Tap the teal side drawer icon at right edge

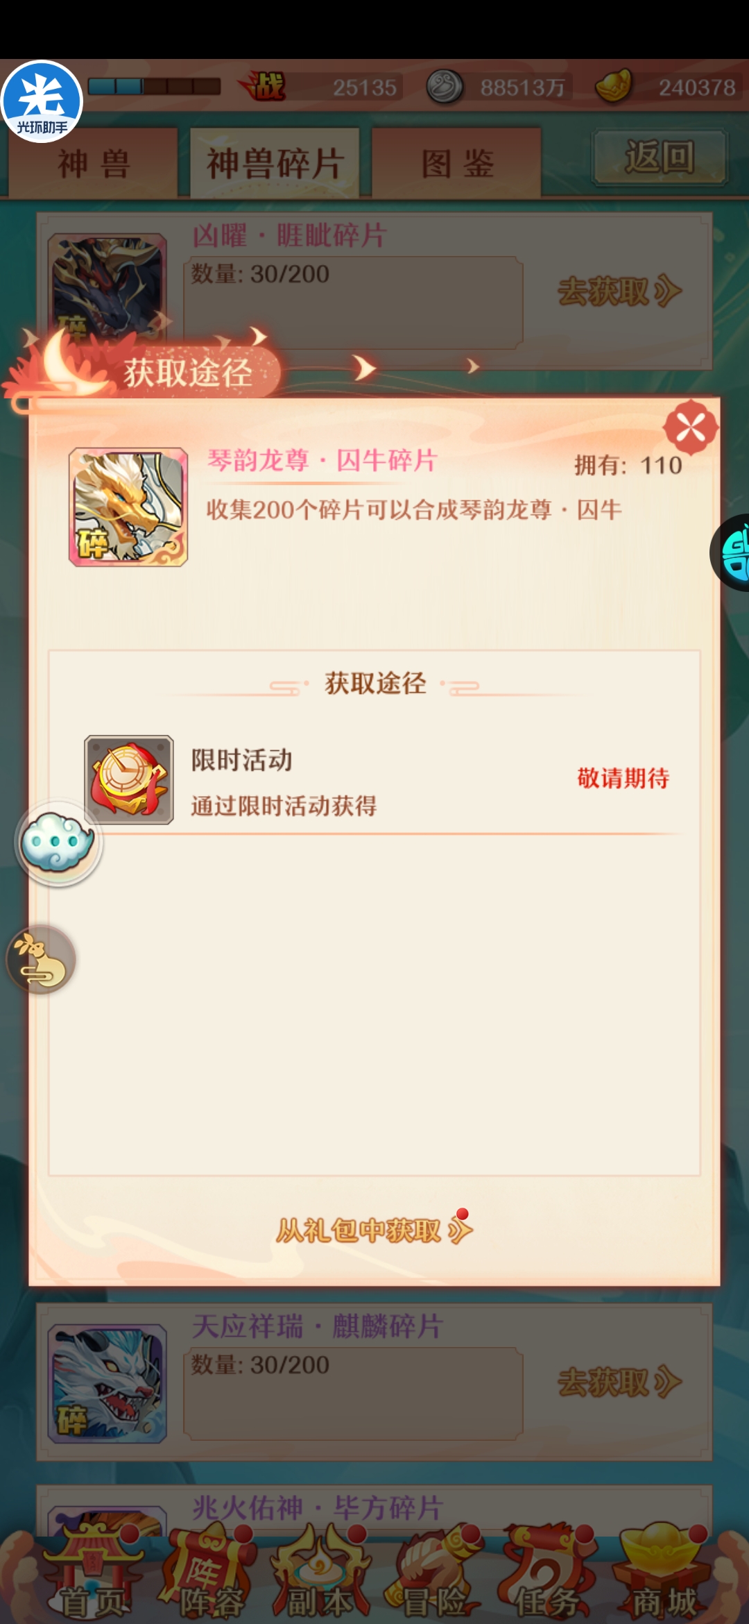point(730,552)
